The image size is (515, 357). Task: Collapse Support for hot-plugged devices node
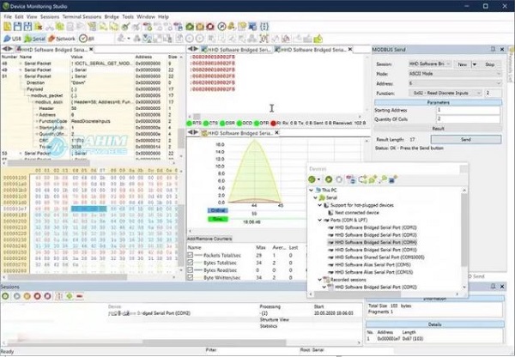(x=319, y=205)
